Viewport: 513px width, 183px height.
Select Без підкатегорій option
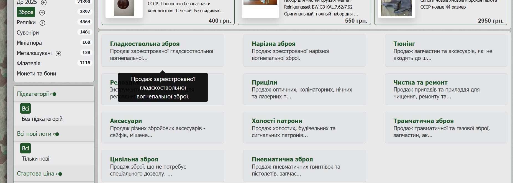42,119
